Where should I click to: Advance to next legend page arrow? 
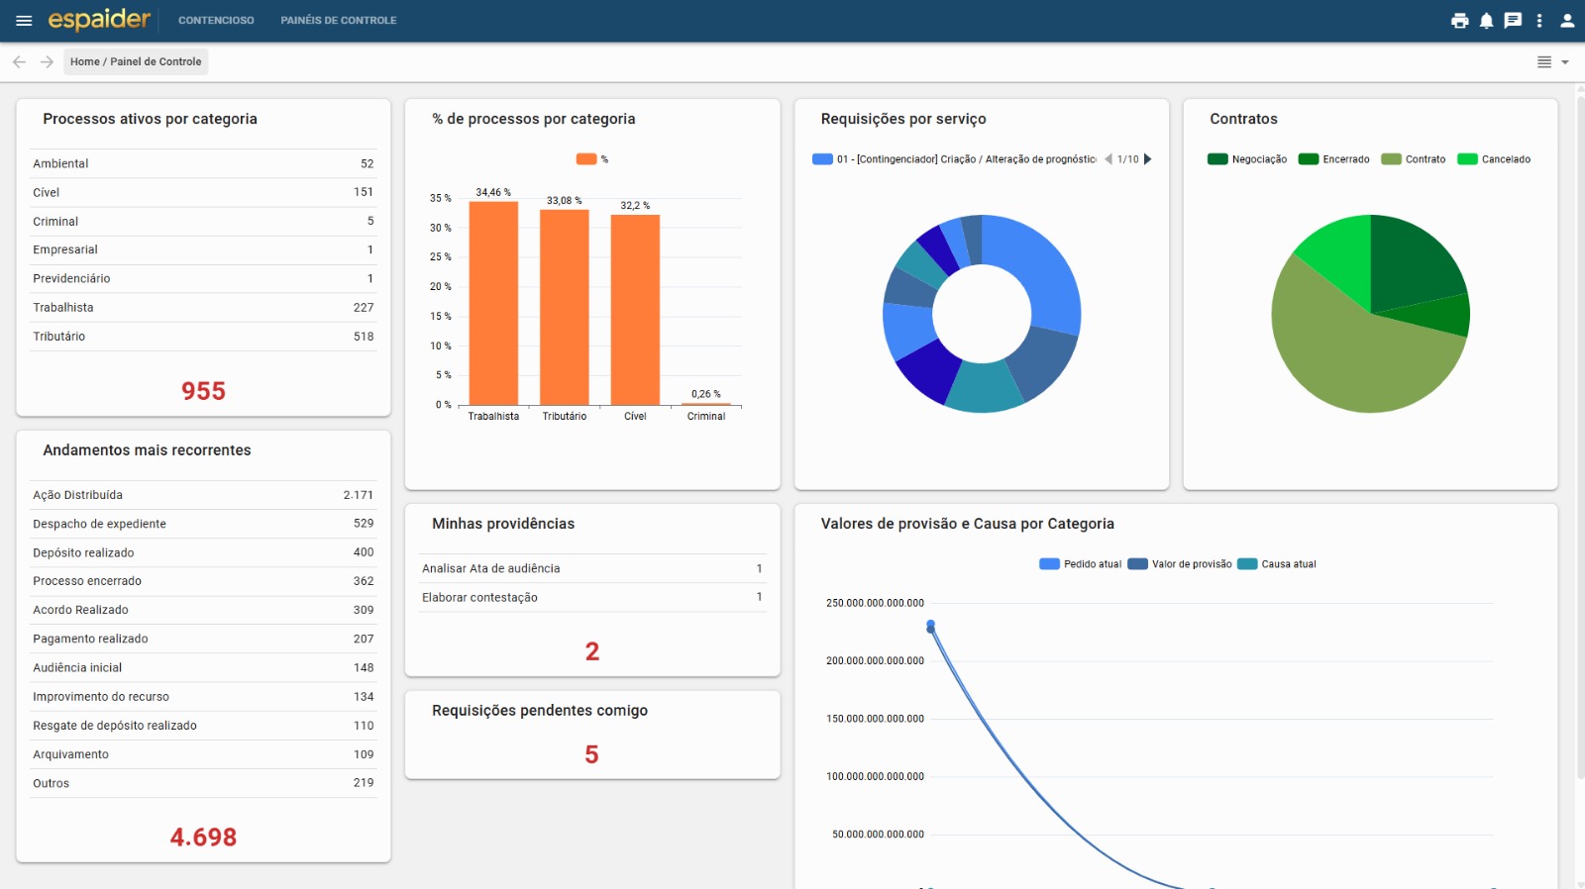[x=1148, y=159]
